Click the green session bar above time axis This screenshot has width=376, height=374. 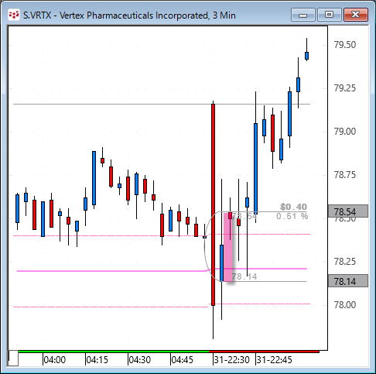pos(114,352)
